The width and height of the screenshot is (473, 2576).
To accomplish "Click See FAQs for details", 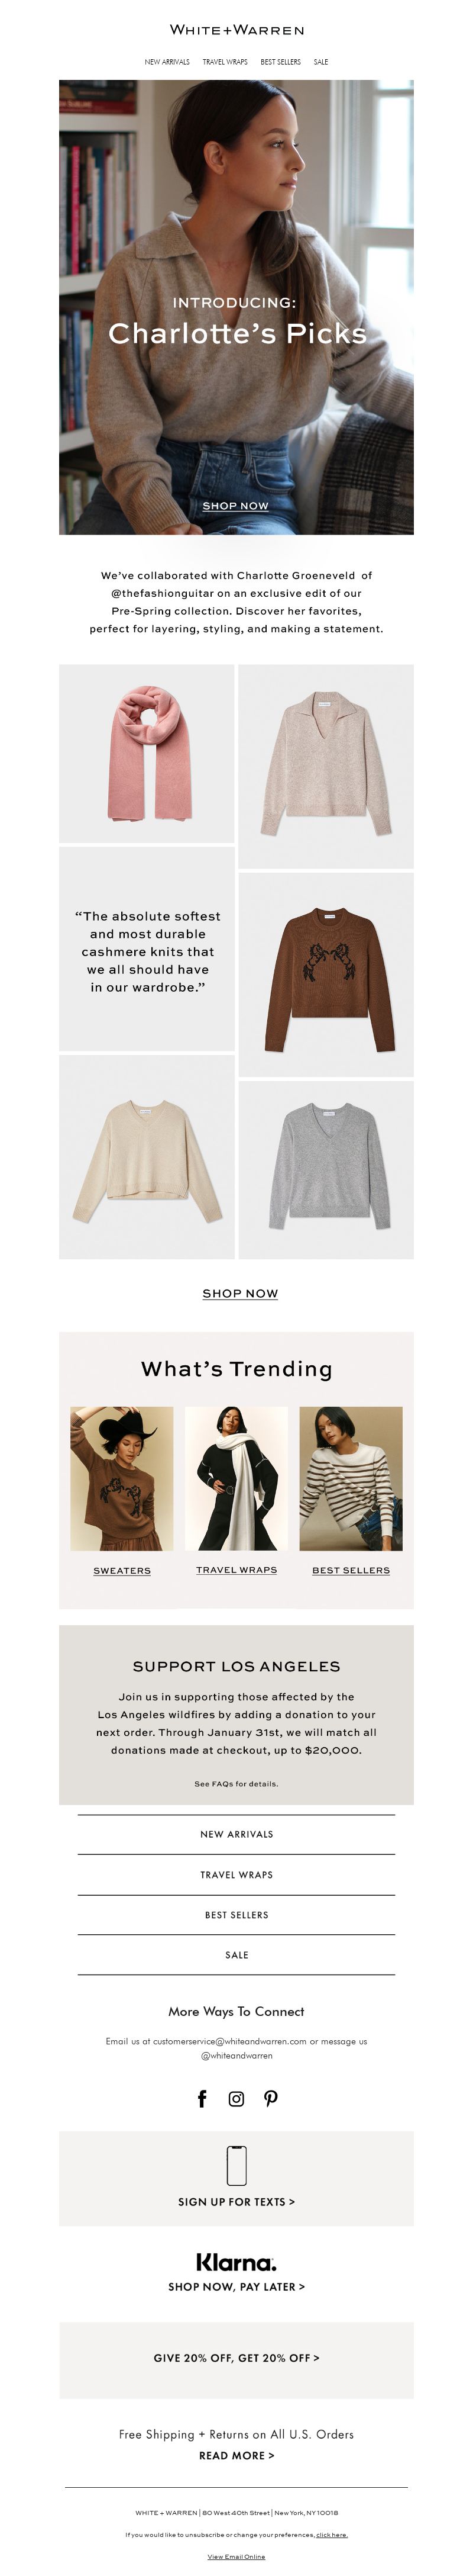I will pos(237,1784).
